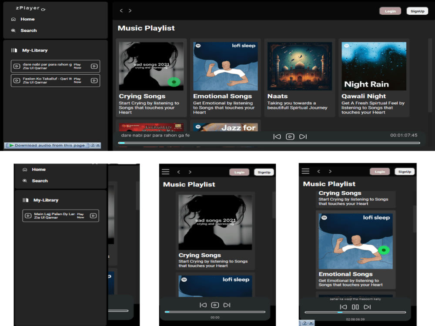Go forward with desktop view's right chevron
The height and width of the screenshot is (326, 435).
coord(130,10)
